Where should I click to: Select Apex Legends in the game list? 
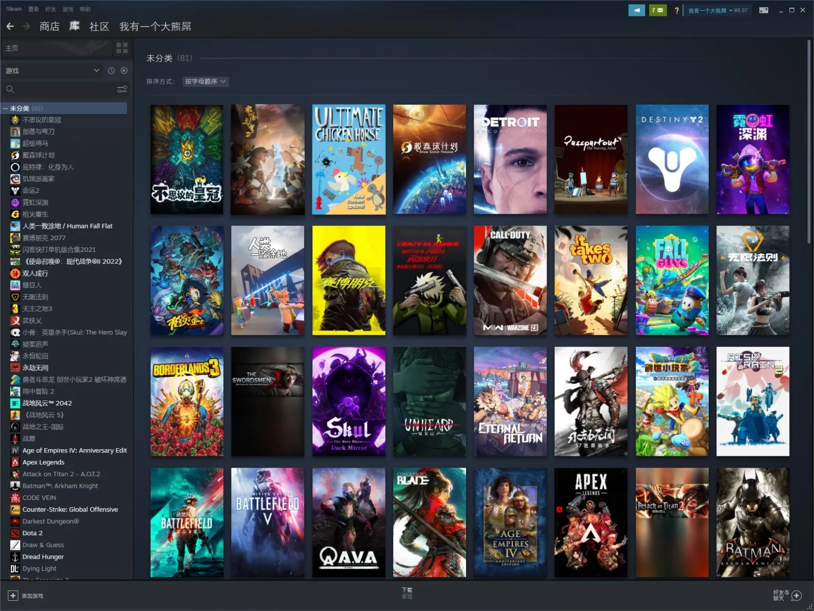(x=43, y=462)
